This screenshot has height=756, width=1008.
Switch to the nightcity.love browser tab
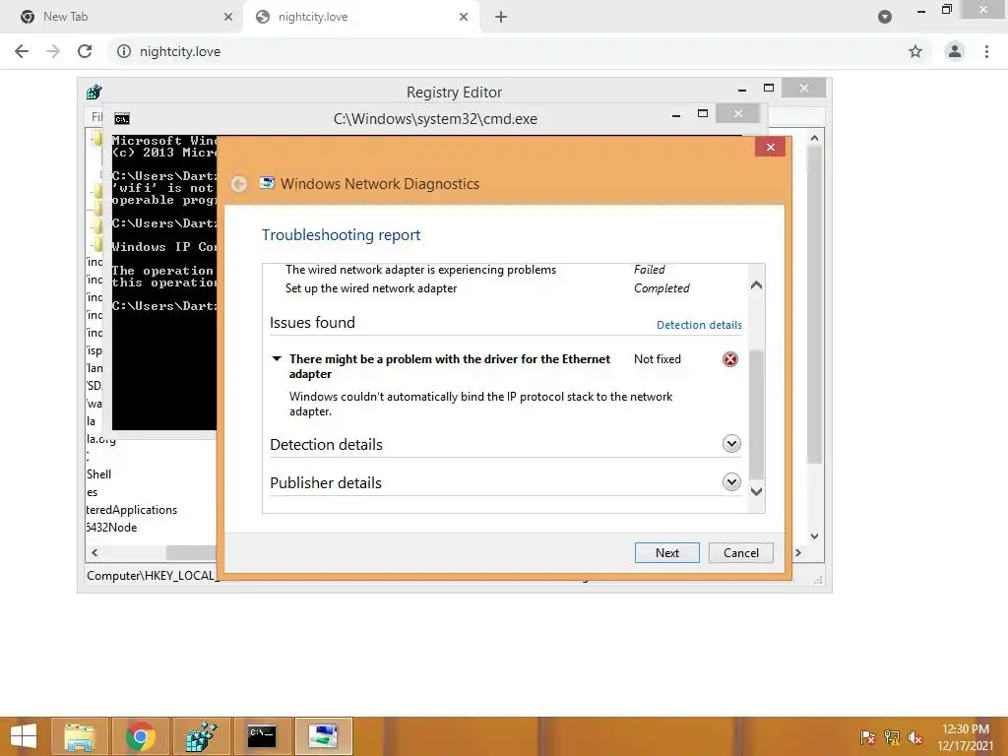click(360, 17)
